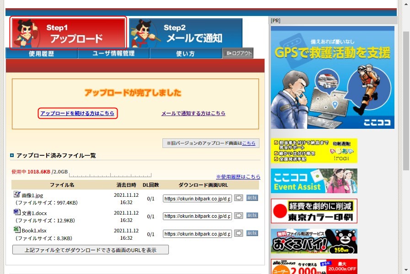This screenshot has width=410, height=274.
Task: Click the arrow icon for 文書1.docx
Action: (x=238, y=216)
